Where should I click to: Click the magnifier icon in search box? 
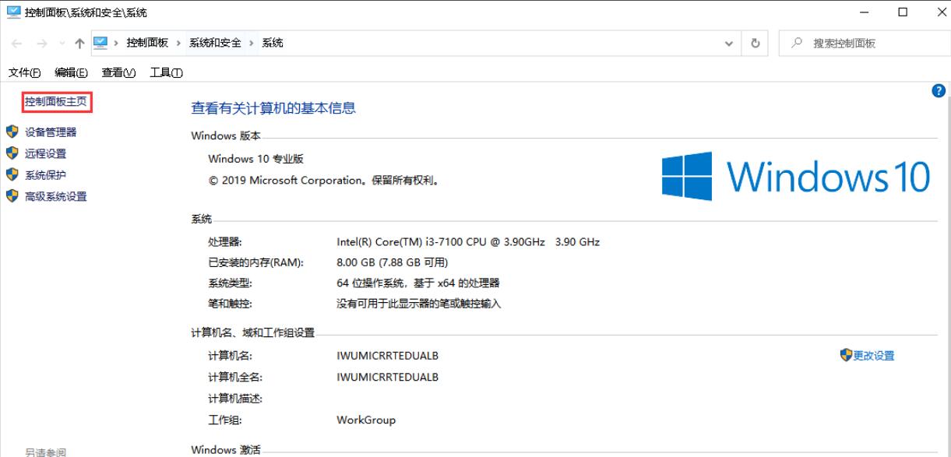point(796,44)
